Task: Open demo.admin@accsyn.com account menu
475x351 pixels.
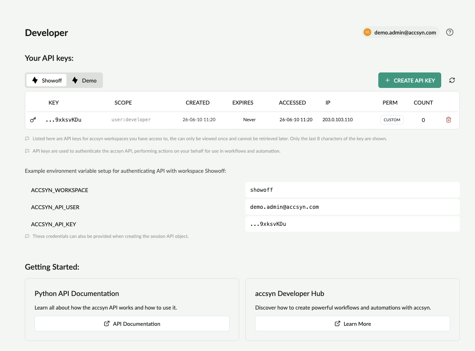Action: coord(401,33)
